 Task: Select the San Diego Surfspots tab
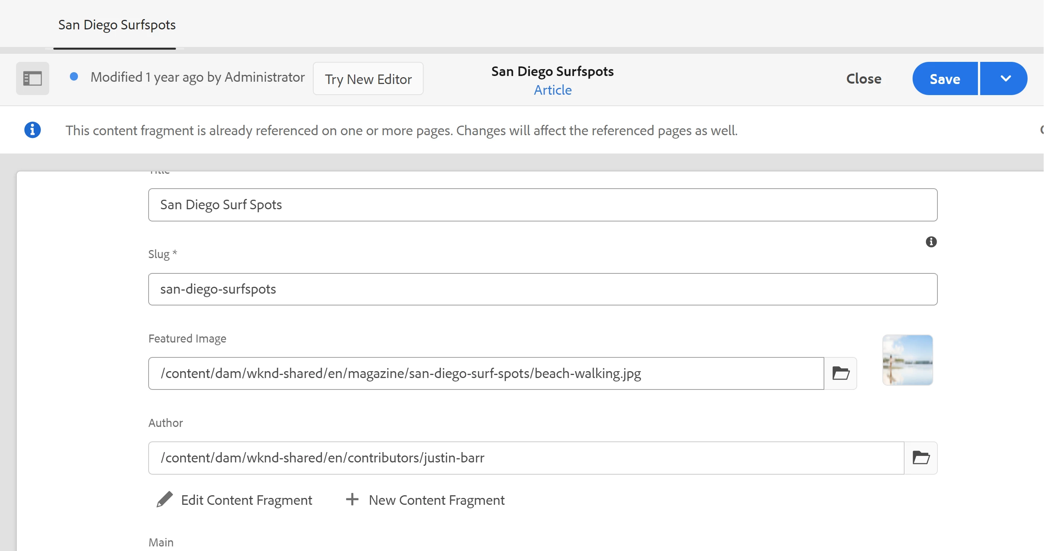tap(117, 25)
